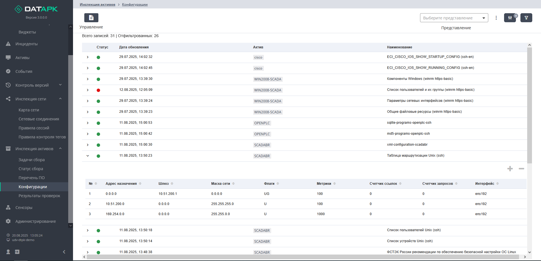Sort routing table by № column

pos(96,184)
